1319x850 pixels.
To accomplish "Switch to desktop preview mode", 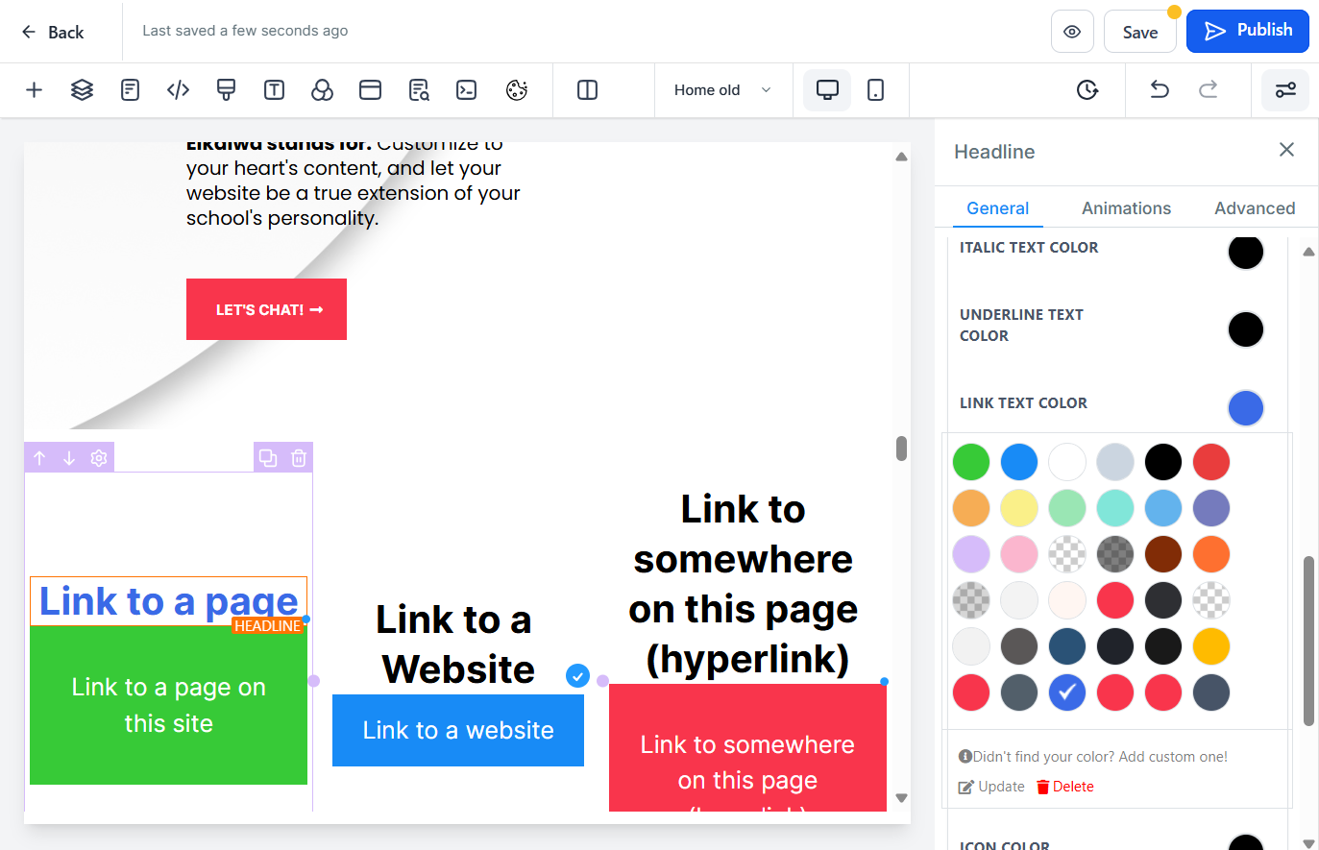I will click(827, 90).
